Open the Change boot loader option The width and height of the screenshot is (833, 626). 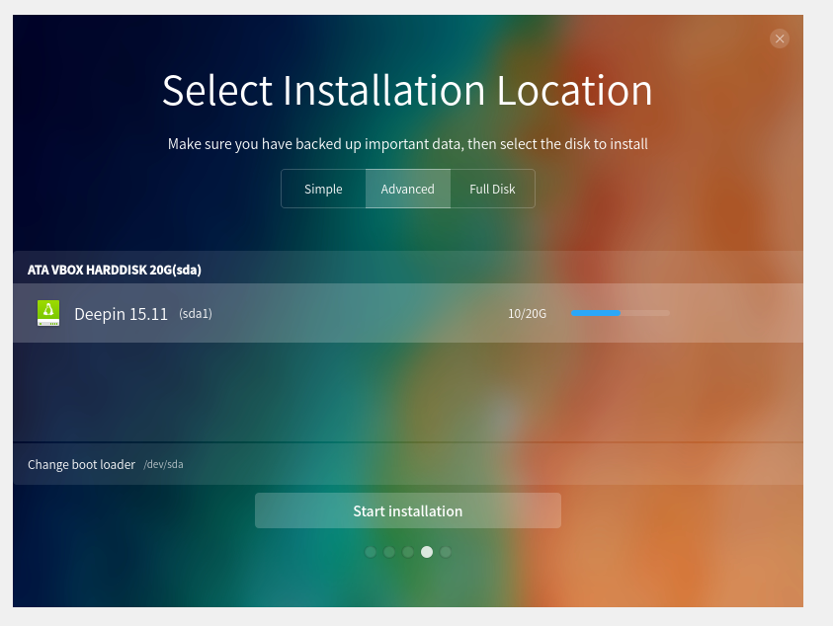click(81, 465)
